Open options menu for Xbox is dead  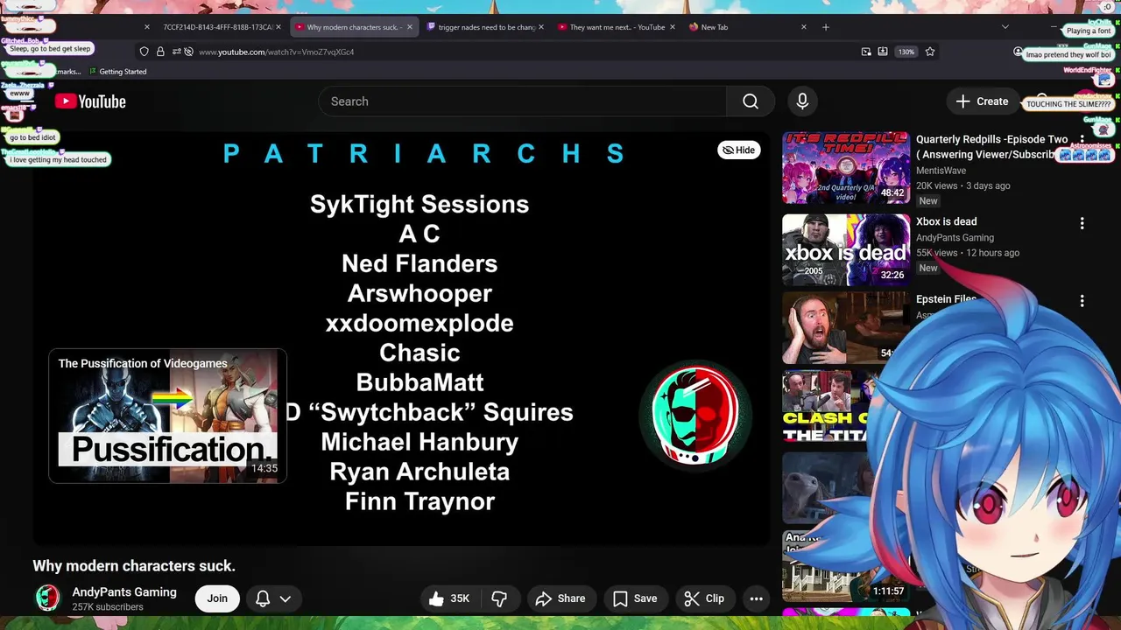pyautogui.click(x=1082, y=223)
